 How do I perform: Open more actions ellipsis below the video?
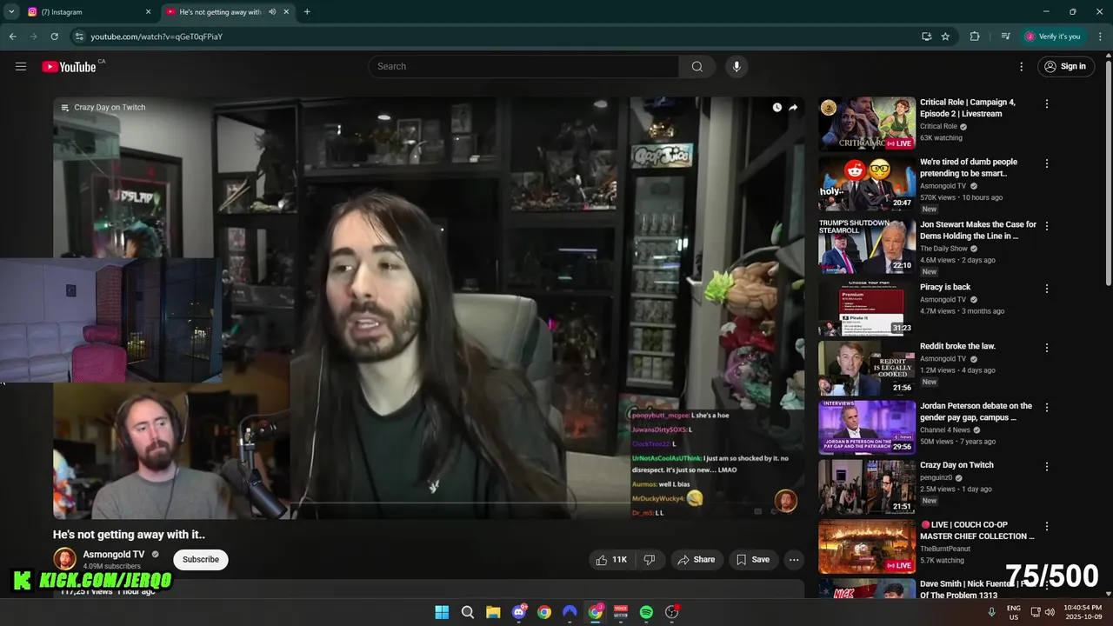tap(794, 560)
